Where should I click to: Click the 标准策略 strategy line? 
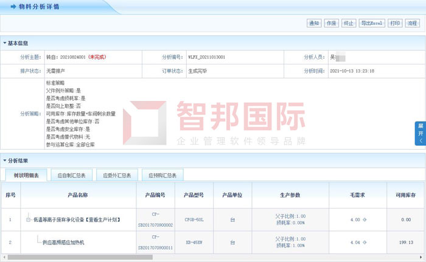(55, 83)
